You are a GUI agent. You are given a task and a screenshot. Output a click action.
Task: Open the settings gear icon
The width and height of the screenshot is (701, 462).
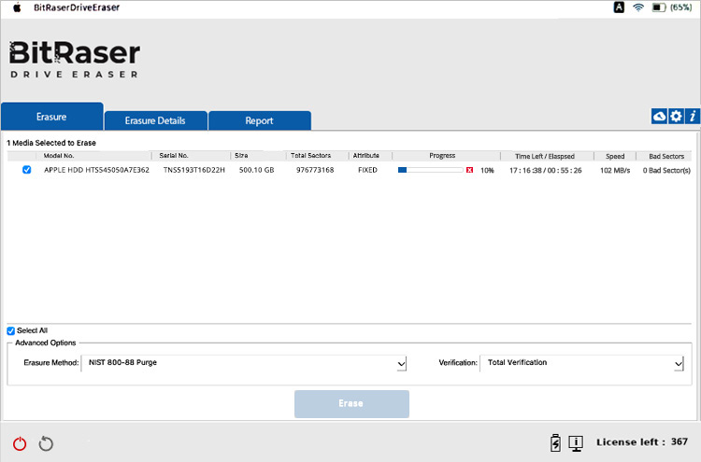(676, 116)
